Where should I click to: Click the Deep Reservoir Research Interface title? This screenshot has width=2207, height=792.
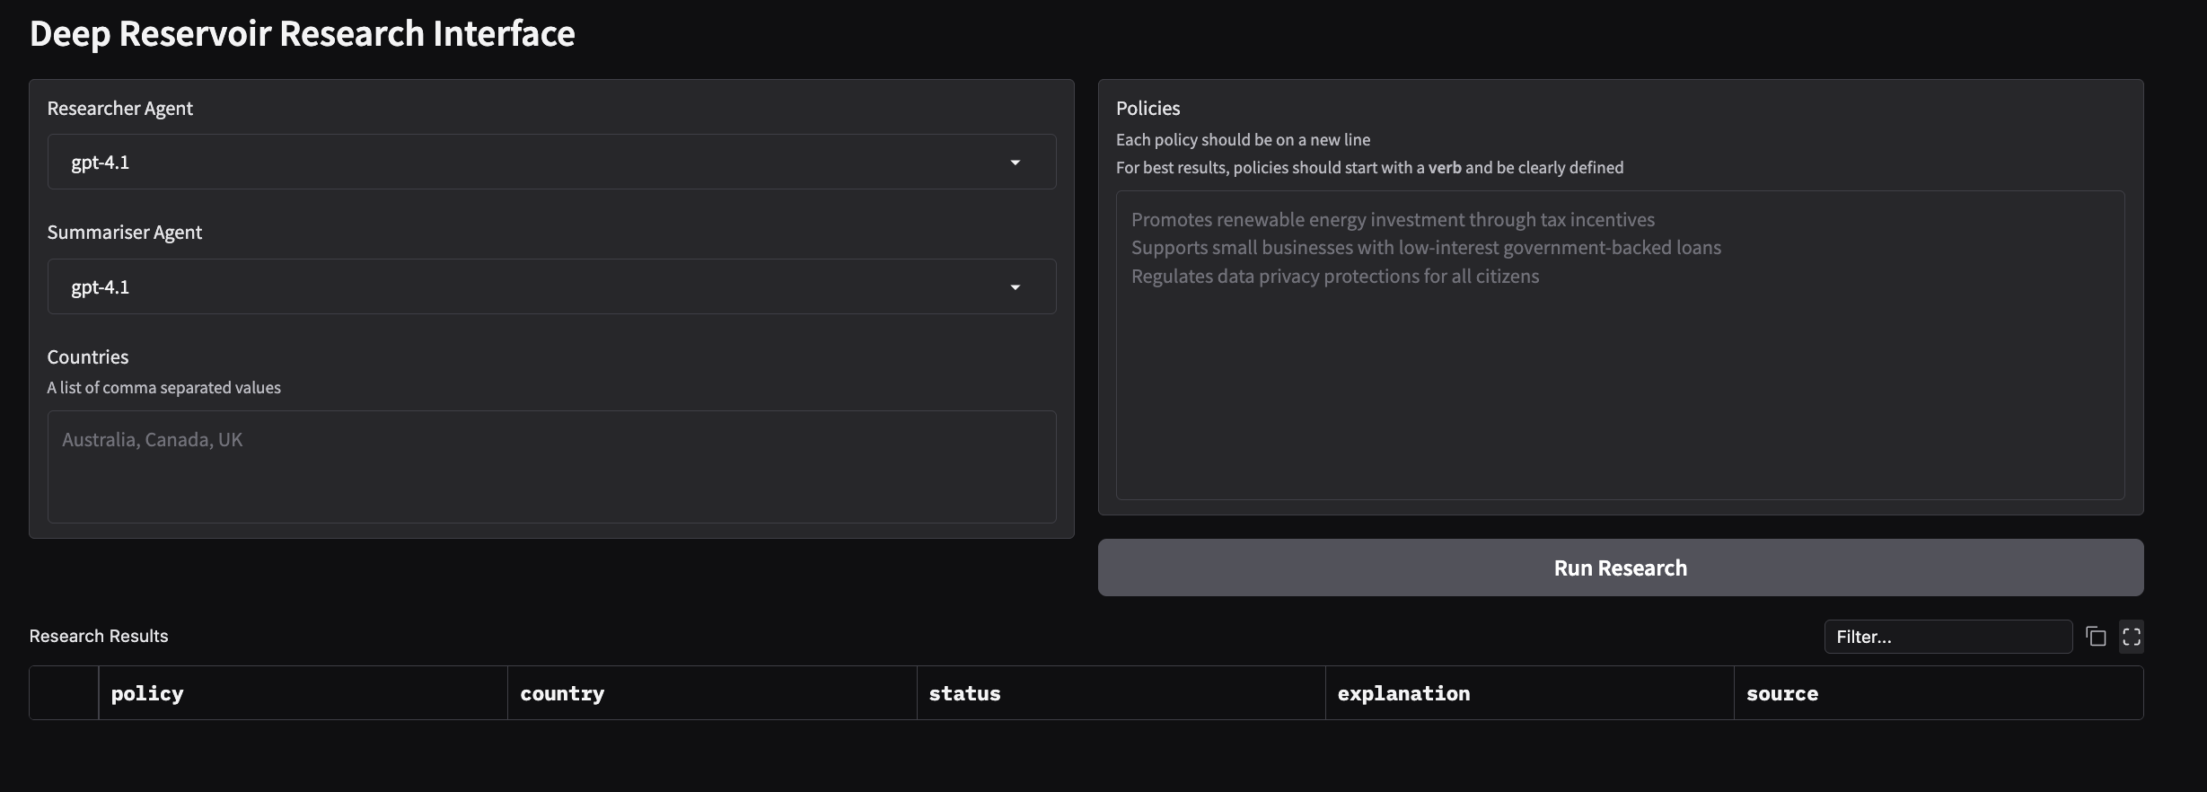[x=303, y=33]
